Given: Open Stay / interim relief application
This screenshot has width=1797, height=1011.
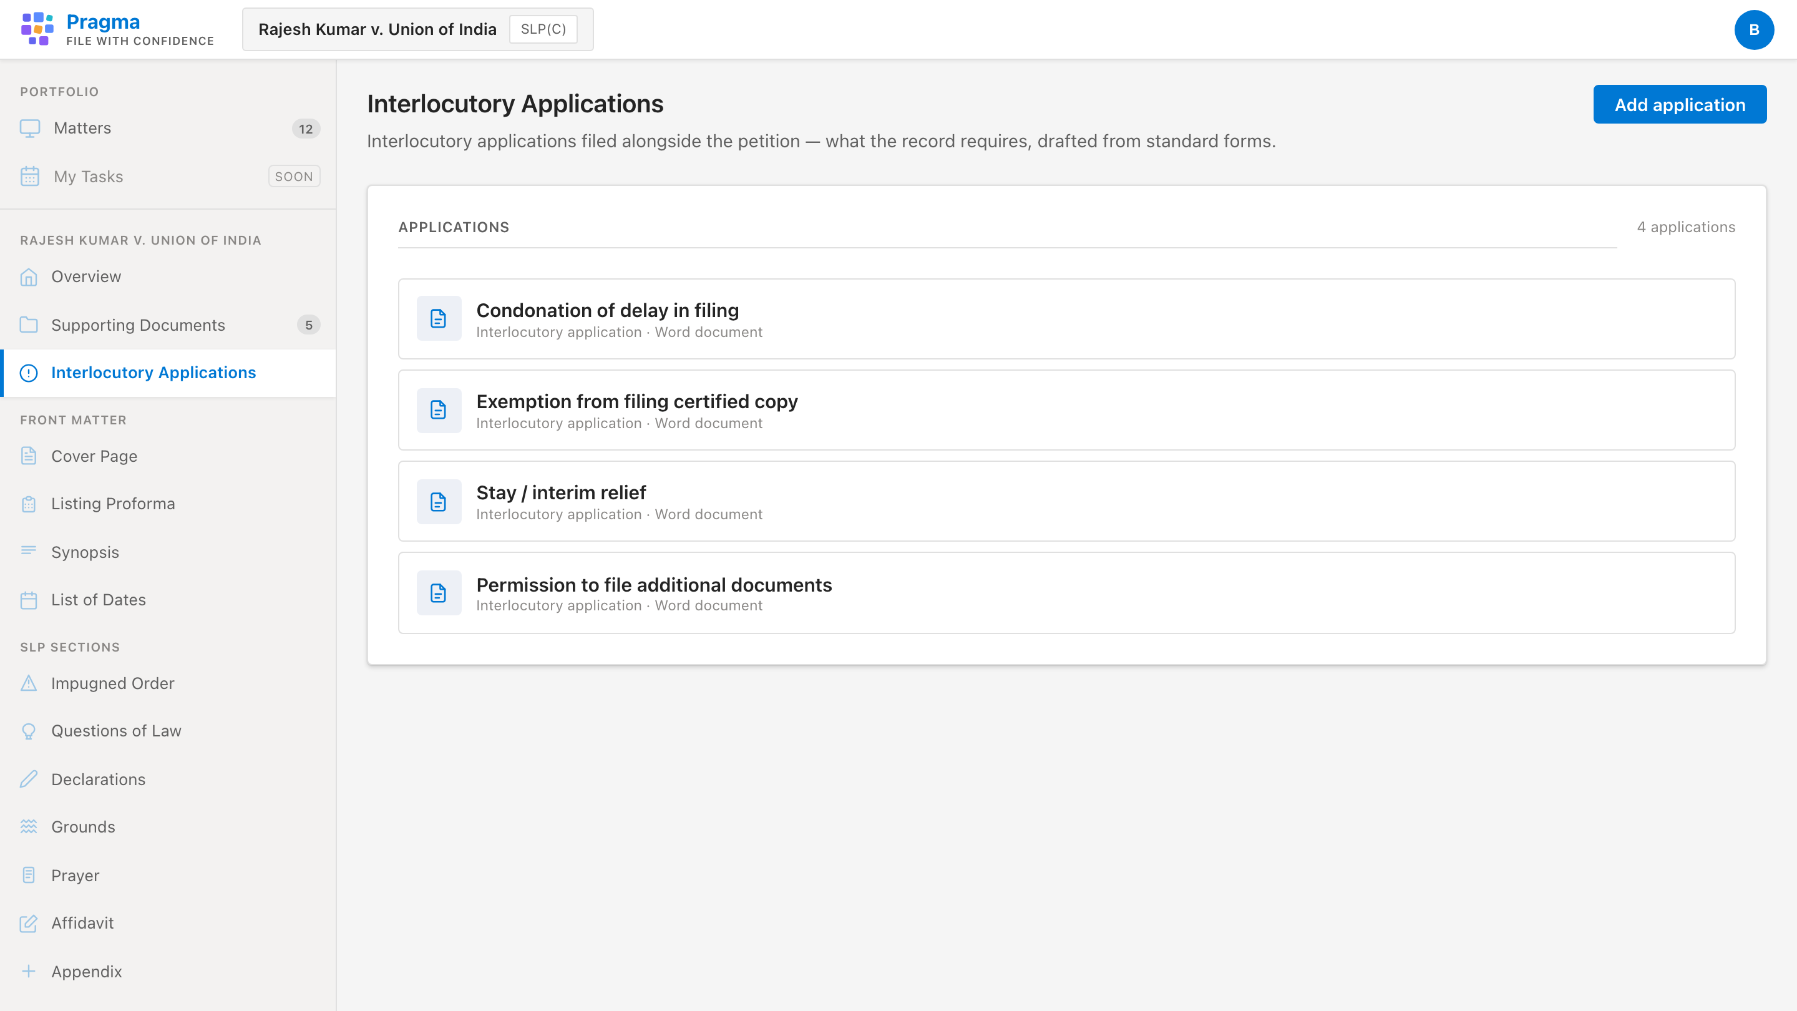Looking at the screenshot, I should tap(1066, 502).
